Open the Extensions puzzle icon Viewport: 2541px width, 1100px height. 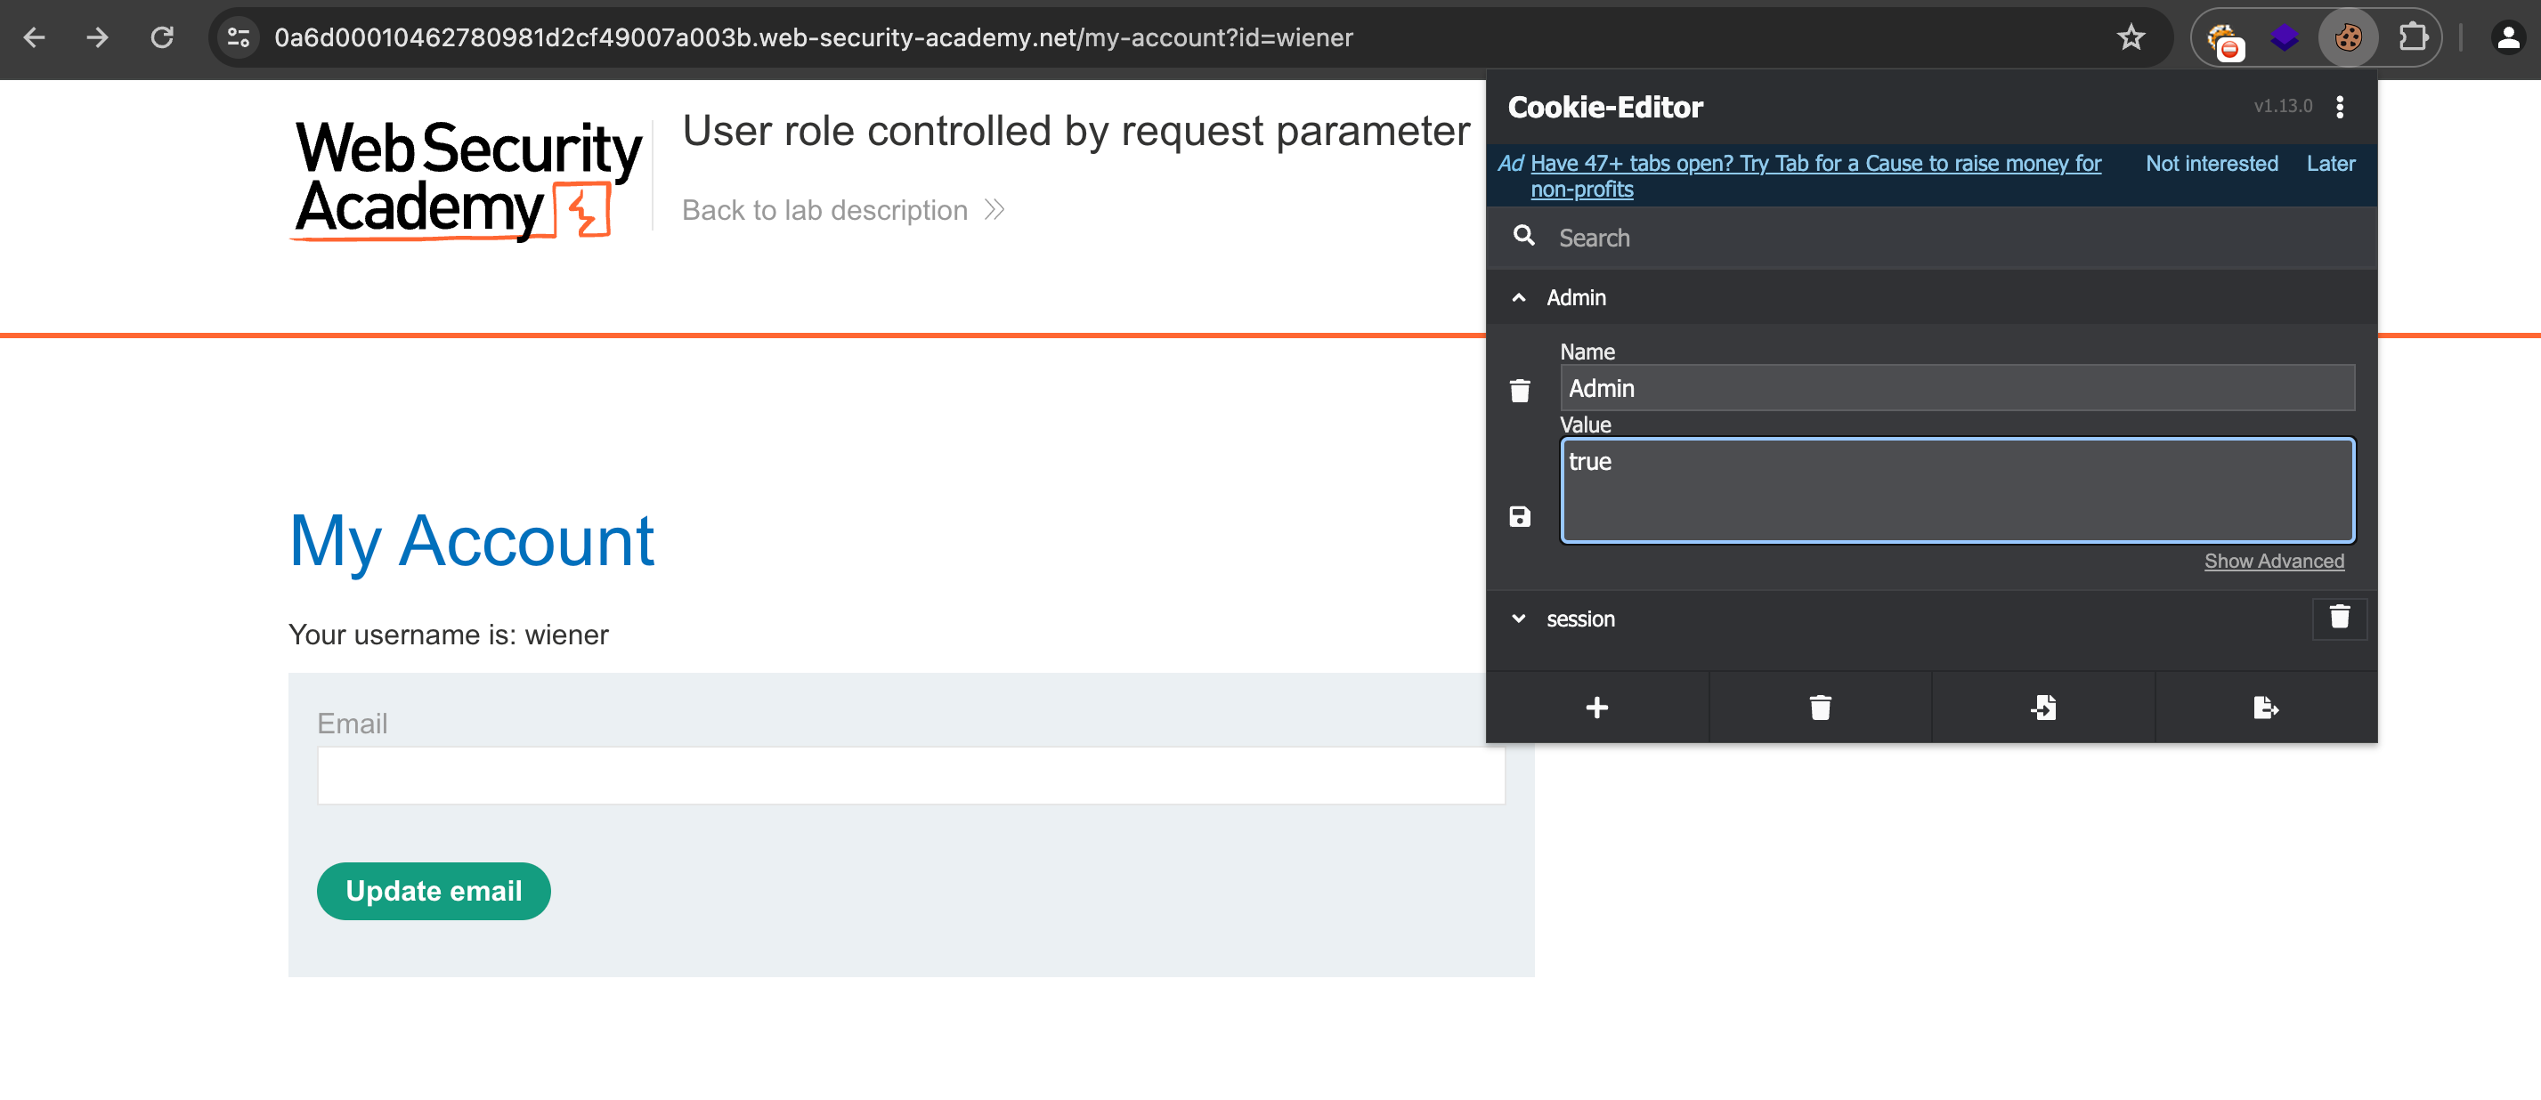2412,37
